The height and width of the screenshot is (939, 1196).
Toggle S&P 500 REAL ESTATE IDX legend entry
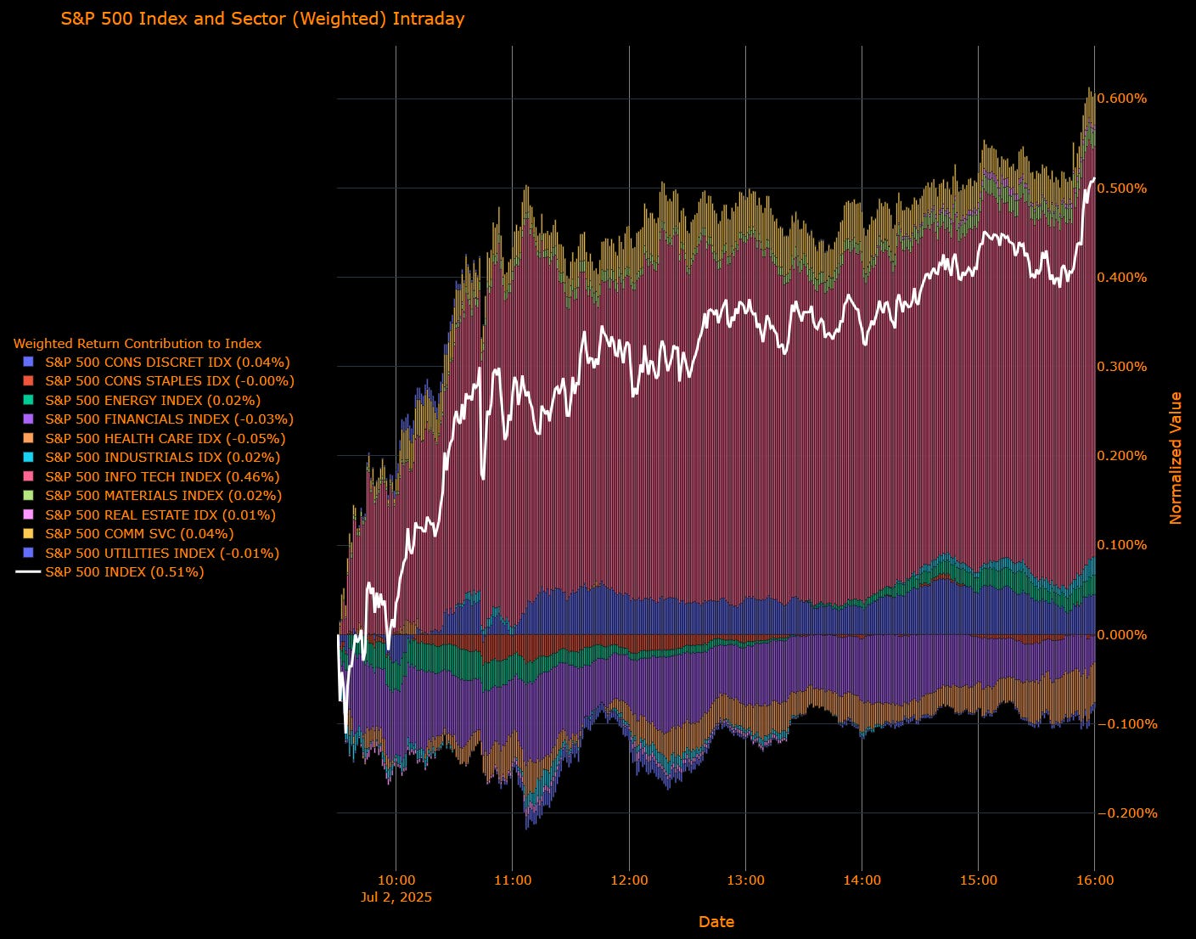160,514
